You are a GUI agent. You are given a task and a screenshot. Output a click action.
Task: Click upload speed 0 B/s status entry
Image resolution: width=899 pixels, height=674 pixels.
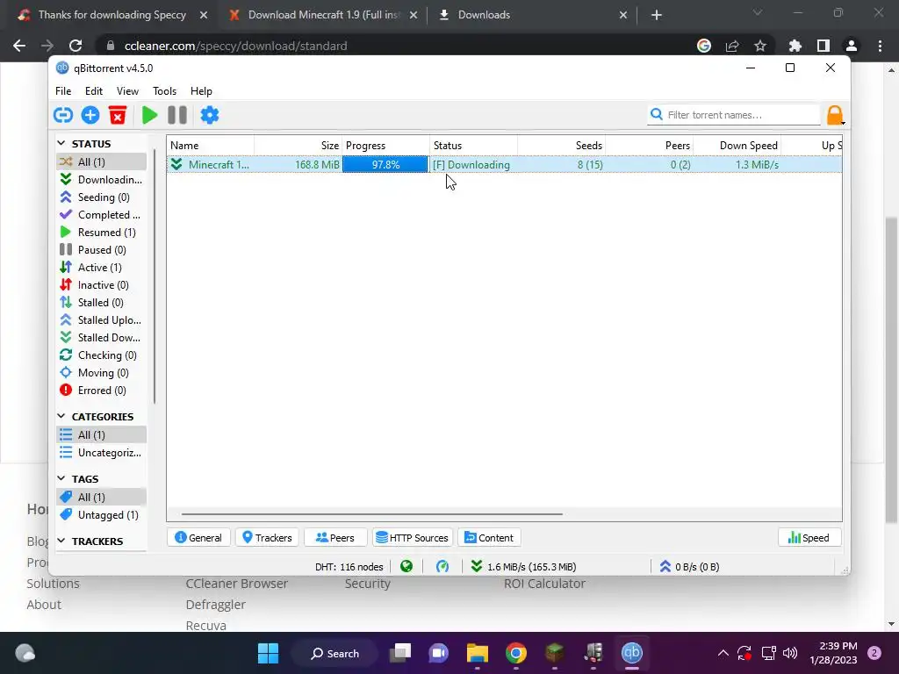(x=689, y=567)
